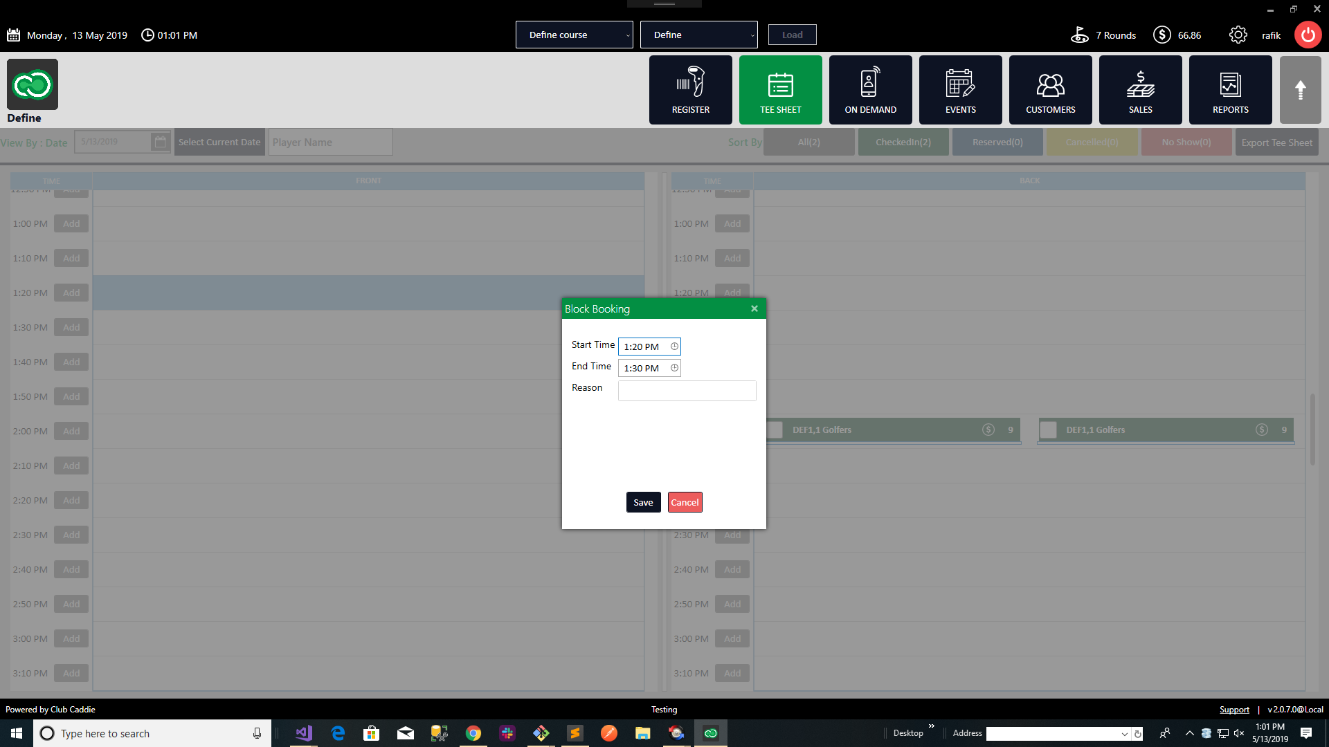Open Start Time clock picker
1329x747 pixels.
(x=674, y=347)
